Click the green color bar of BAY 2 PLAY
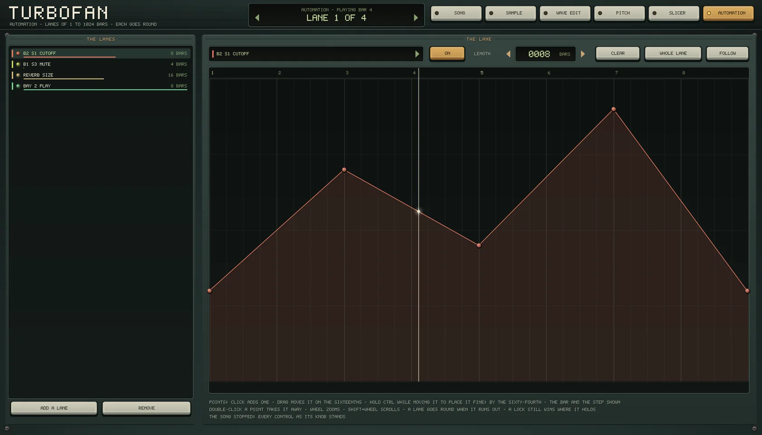The height and width of the screenshot is (435, 762). pos(12,86)
